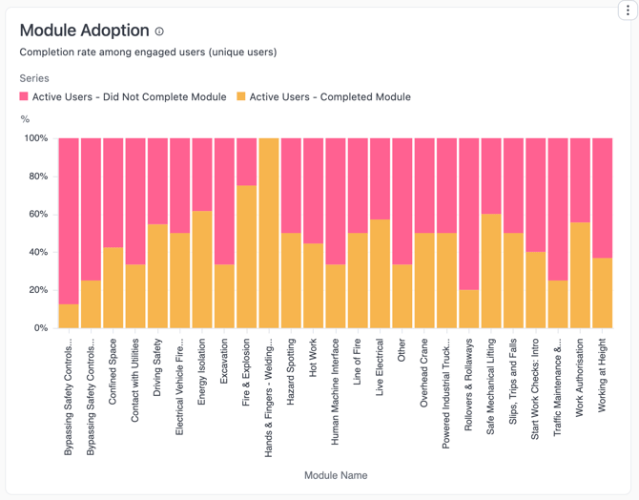Click the Module Adoption title
Screen dimensions: 639x500
[x=84, y=31]
